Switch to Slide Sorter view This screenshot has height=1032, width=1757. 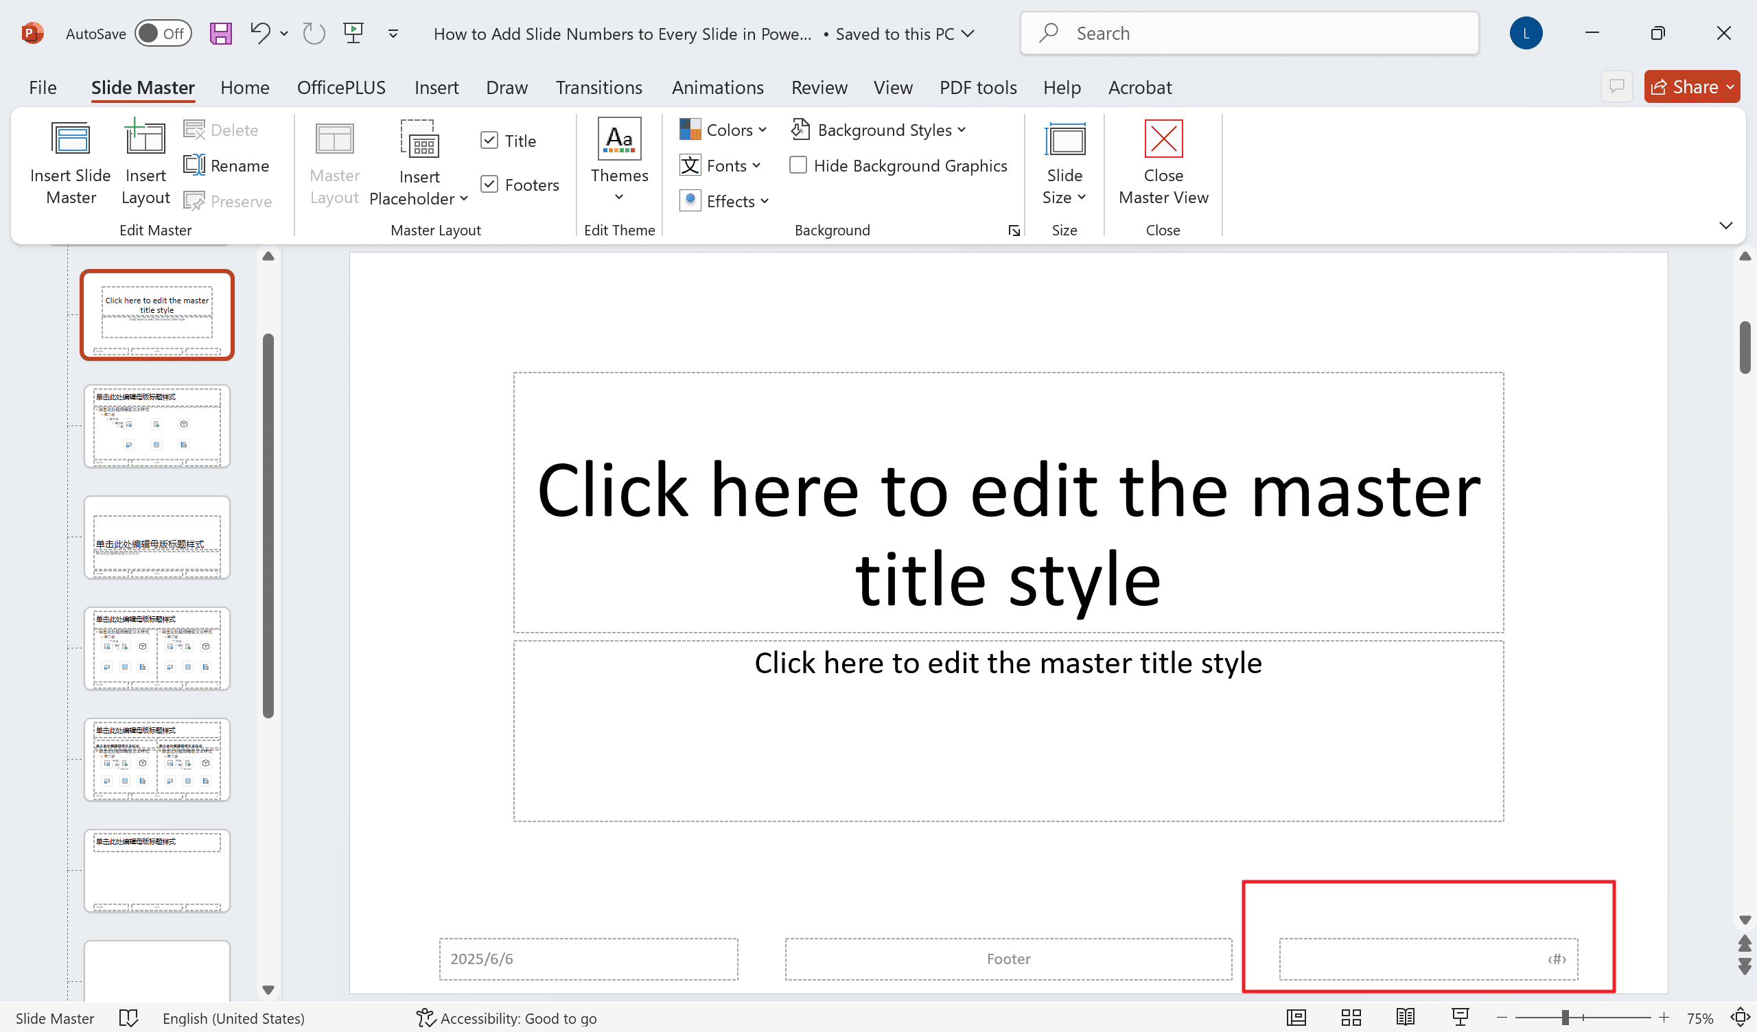tap(1351, 1018)
